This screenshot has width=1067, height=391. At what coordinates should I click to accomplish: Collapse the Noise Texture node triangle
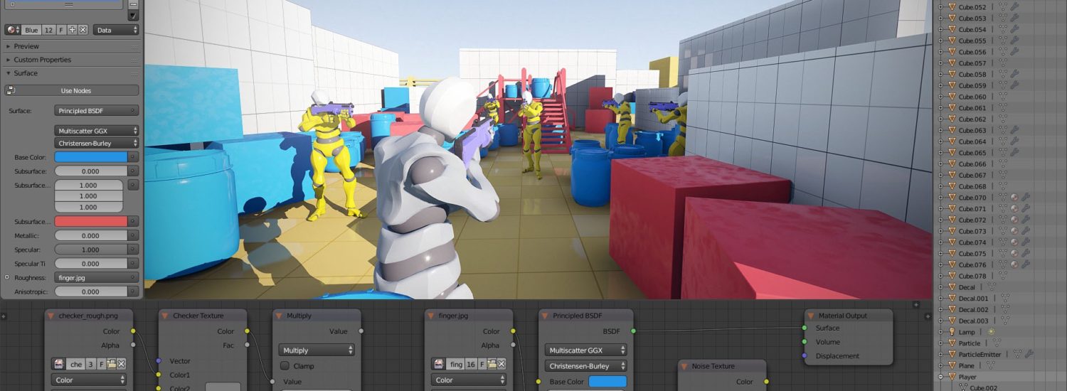pos(684,366)
